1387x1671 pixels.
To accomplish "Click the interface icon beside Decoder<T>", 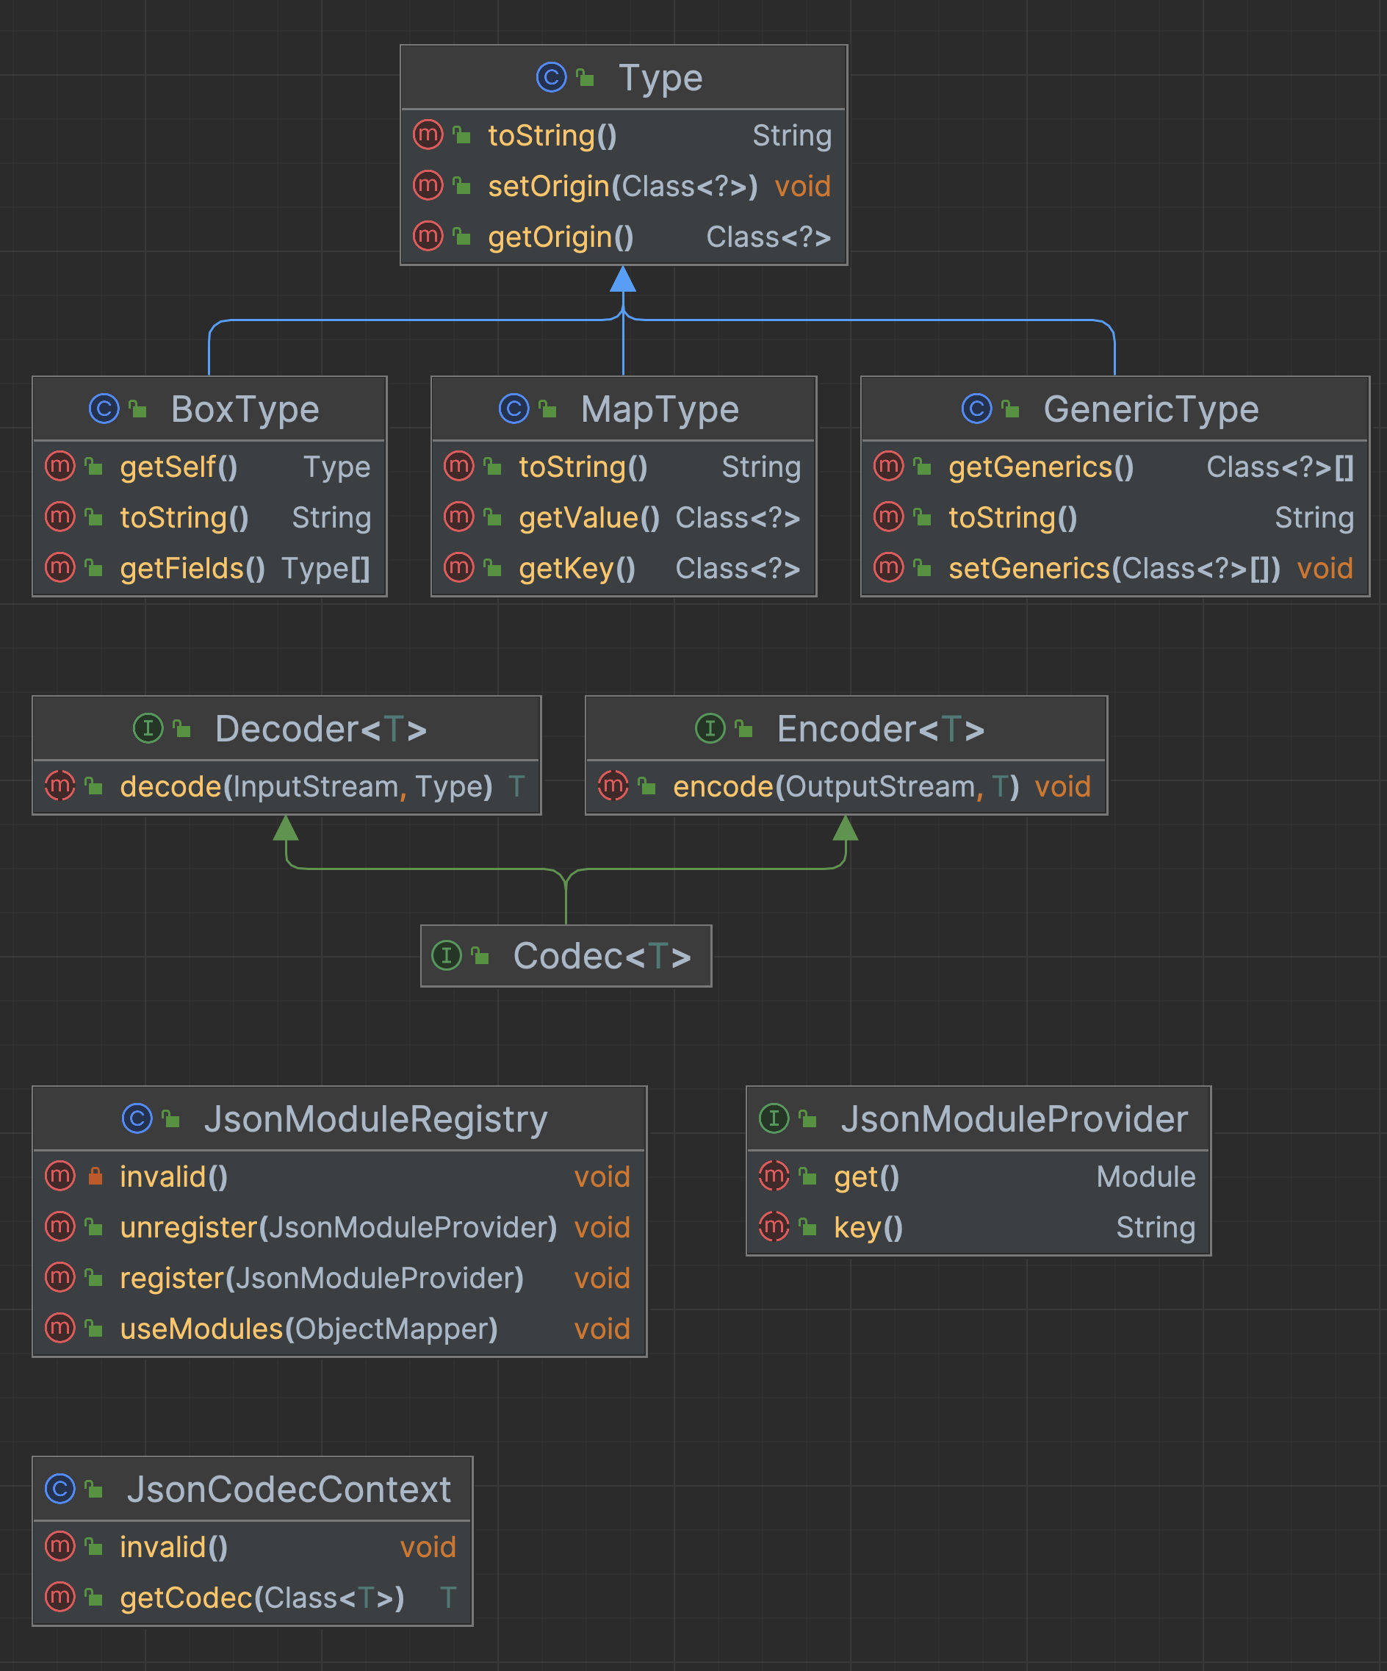I will pyautogui.click(x=148, y=728).
